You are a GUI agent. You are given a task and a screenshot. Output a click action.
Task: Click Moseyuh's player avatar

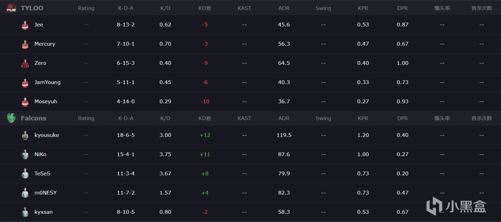[25, 102]
